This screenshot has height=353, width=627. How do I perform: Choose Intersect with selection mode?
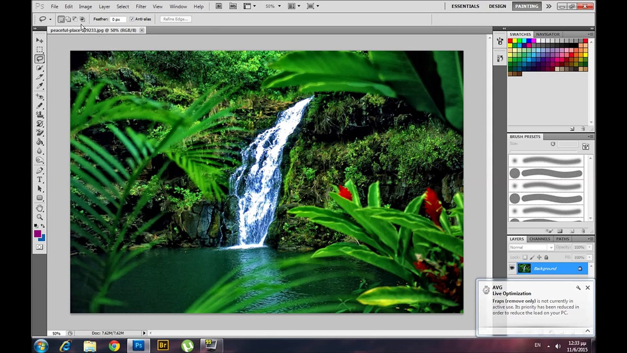click(82, 19)
